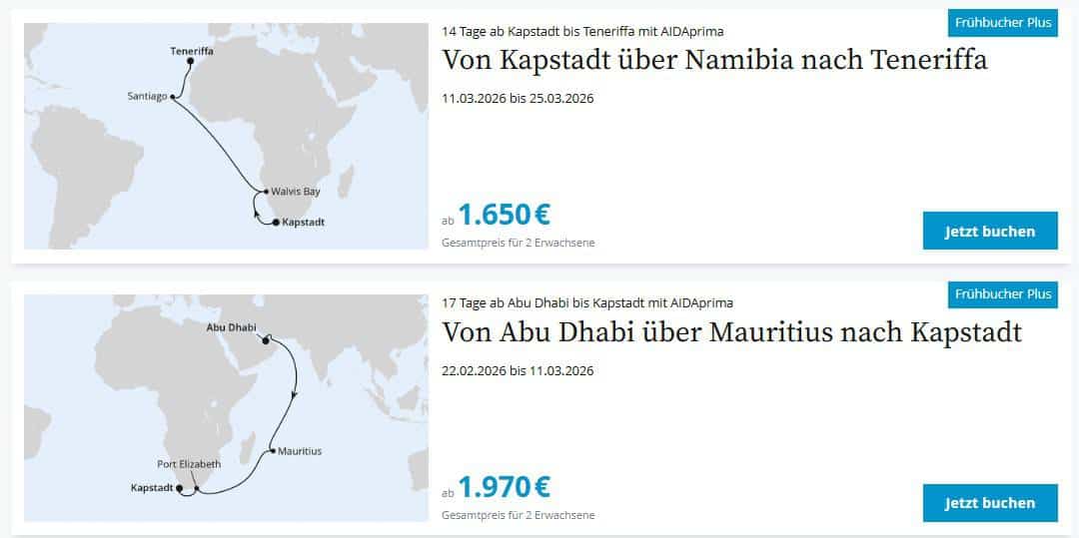
Task: Open the 'Von Abu Dhabi über Mauritius nach Kapstadt' title
Action: [731, 331]
